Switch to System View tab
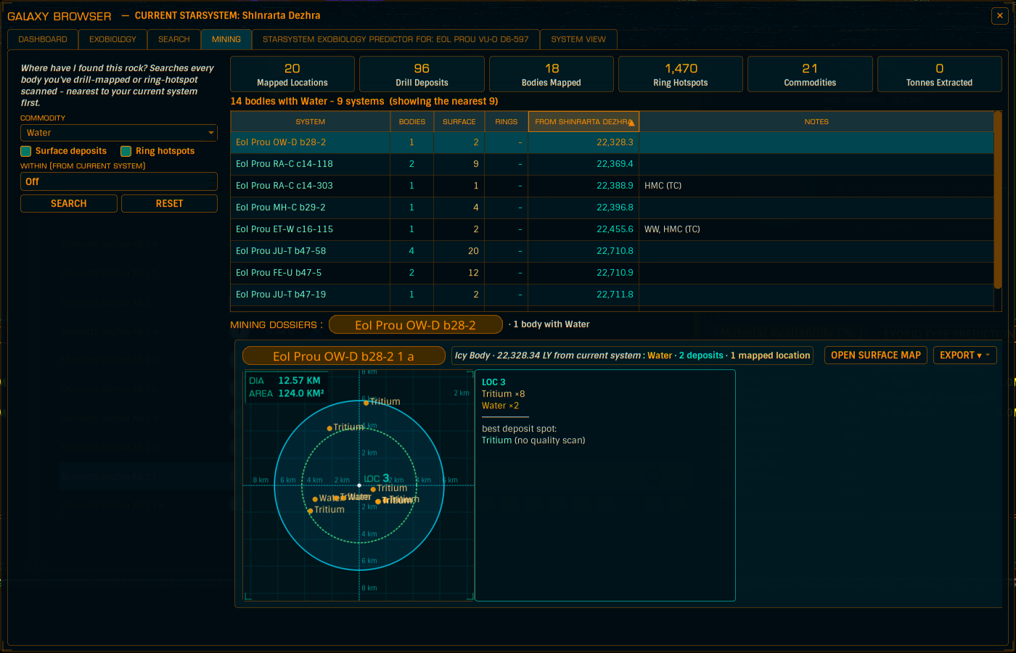 point(578,39)
